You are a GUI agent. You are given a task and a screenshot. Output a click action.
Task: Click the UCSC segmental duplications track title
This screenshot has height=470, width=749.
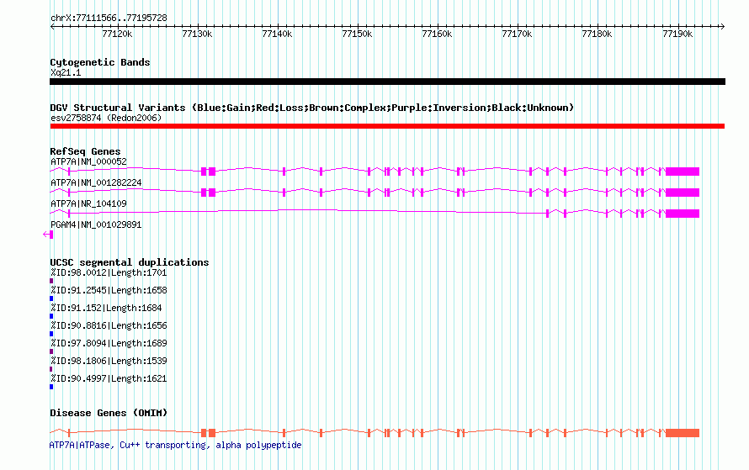pyautogui.click(x=130, y=262)
